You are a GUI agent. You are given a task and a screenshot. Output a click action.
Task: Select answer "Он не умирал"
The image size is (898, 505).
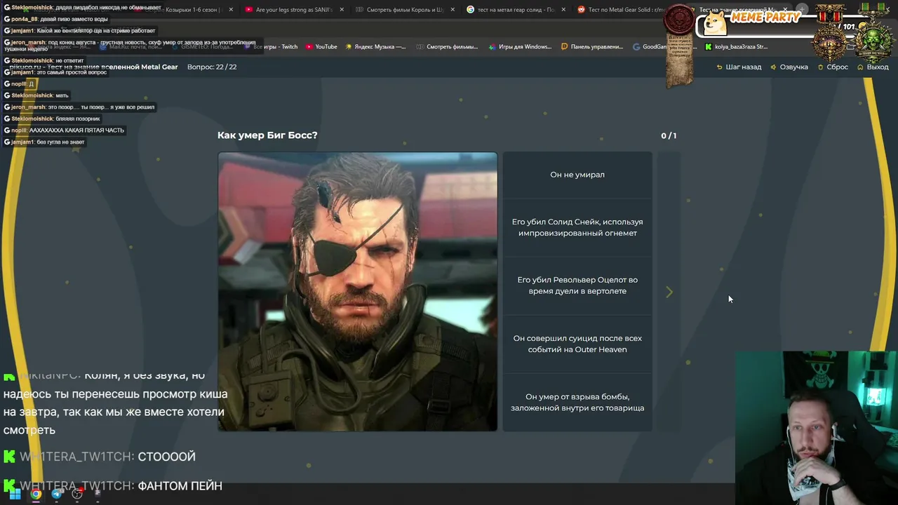coord(577,175)
